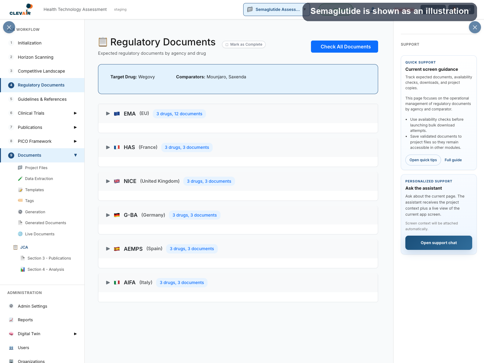Tick the Mark as Complete checkbox

227,44
